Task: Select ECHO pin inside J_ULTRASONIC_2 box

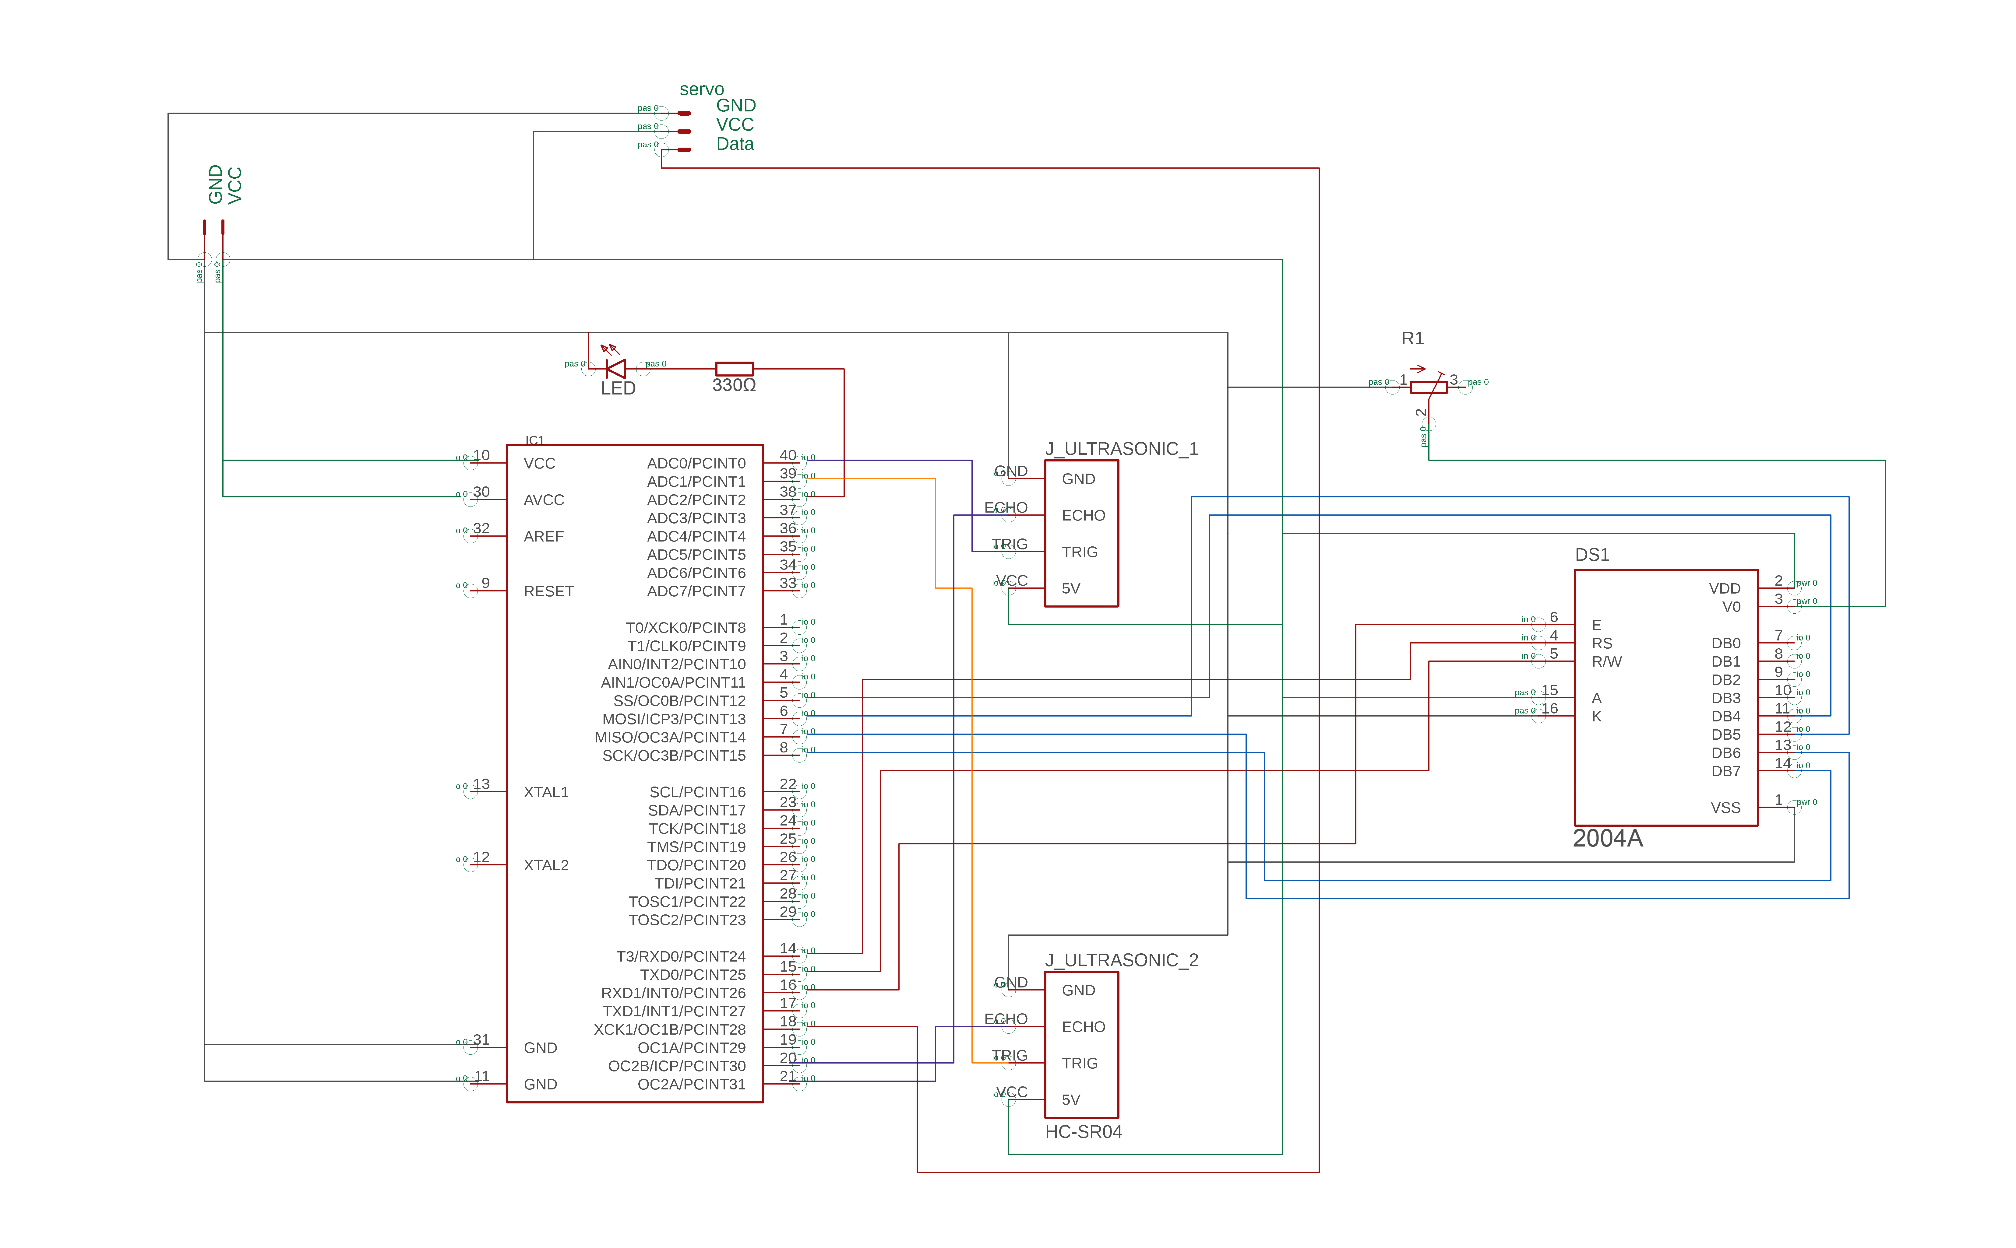Action: pos(1083,1027)
